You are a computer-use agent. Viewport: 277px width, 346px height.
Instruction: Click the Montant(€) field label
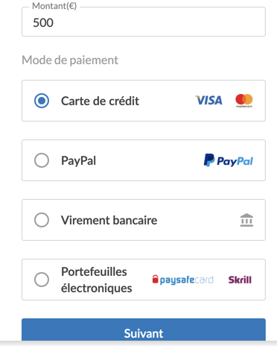point(54,6)
